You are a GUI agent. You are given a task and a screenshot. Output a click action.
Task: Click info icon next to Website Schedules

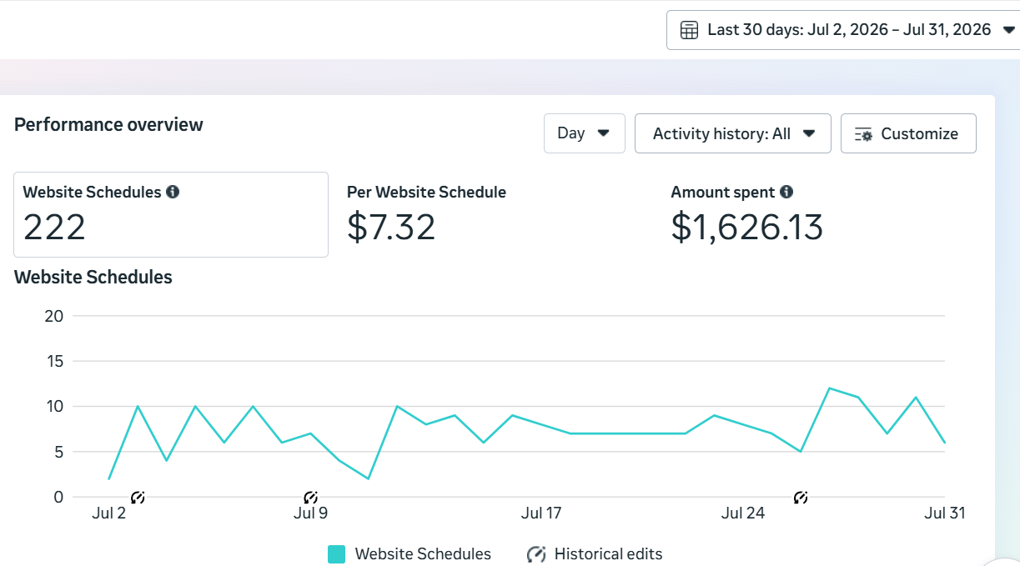(173, 192)
